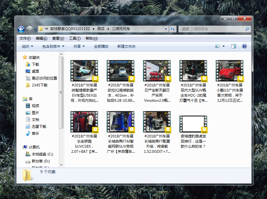267x199 pixels.
Task: Select the 长安轿跑SUVCS85 video thumbnail
Action: pos(84,122)
